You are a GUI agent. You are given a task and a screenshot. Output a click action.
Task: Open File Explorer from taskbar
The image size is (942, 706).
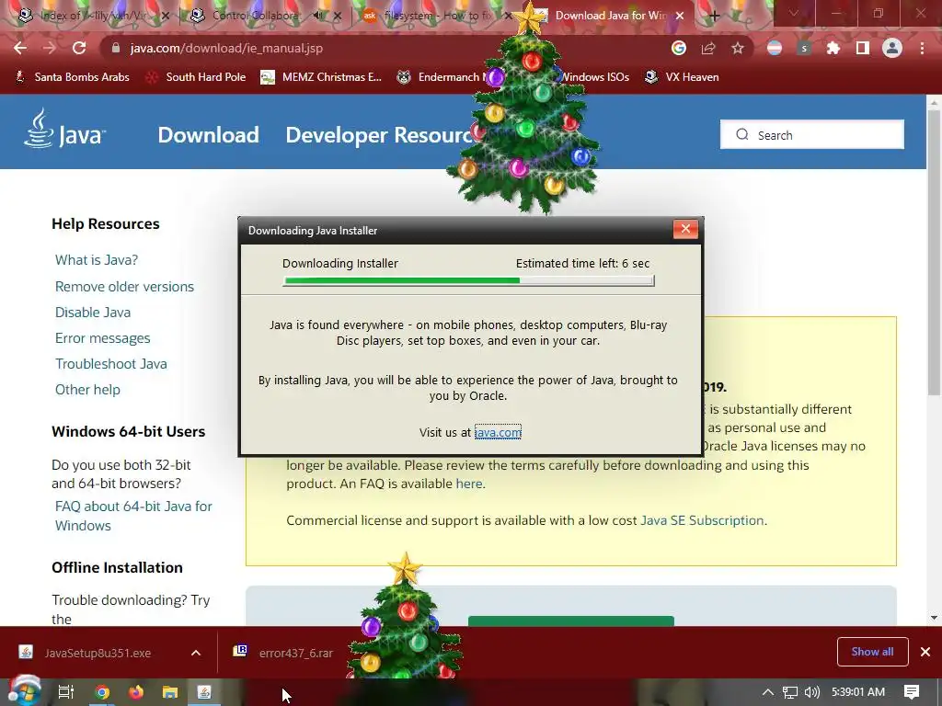coord(170,692)
